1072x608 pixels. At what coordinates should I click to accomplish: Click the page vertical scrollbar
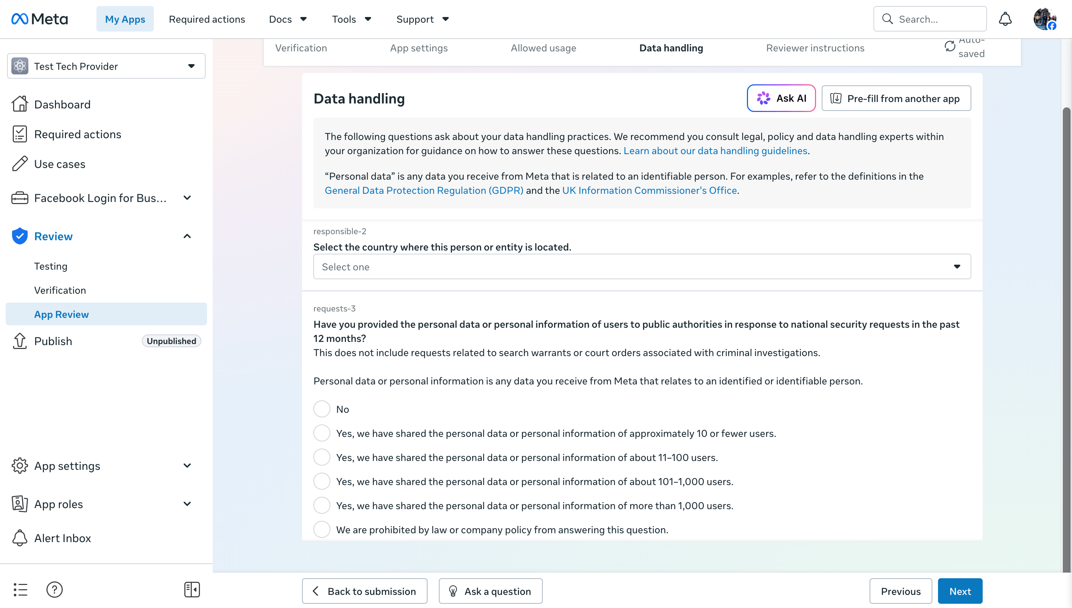tap(1066, 339)
